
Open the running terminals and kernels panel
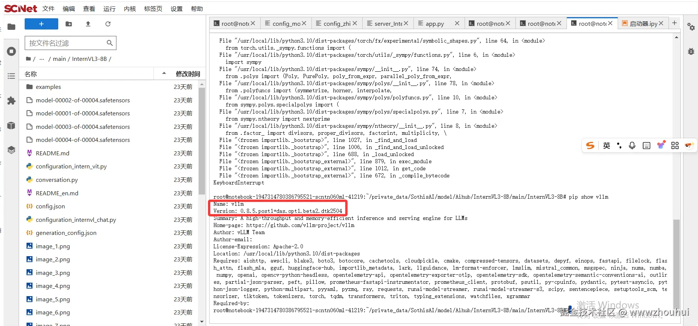(12, 51)
